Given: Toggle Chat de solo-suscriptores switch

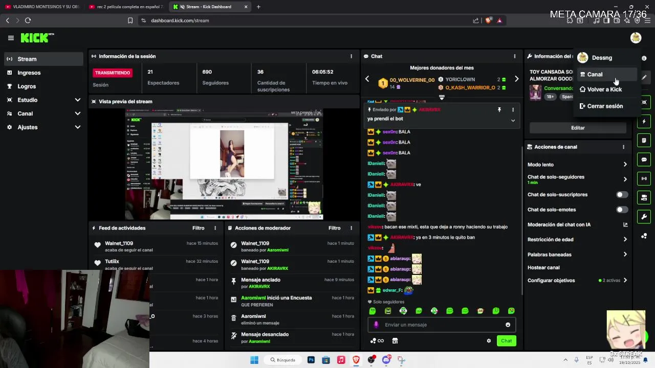Looking at the screenshot, I should [622, 195].
